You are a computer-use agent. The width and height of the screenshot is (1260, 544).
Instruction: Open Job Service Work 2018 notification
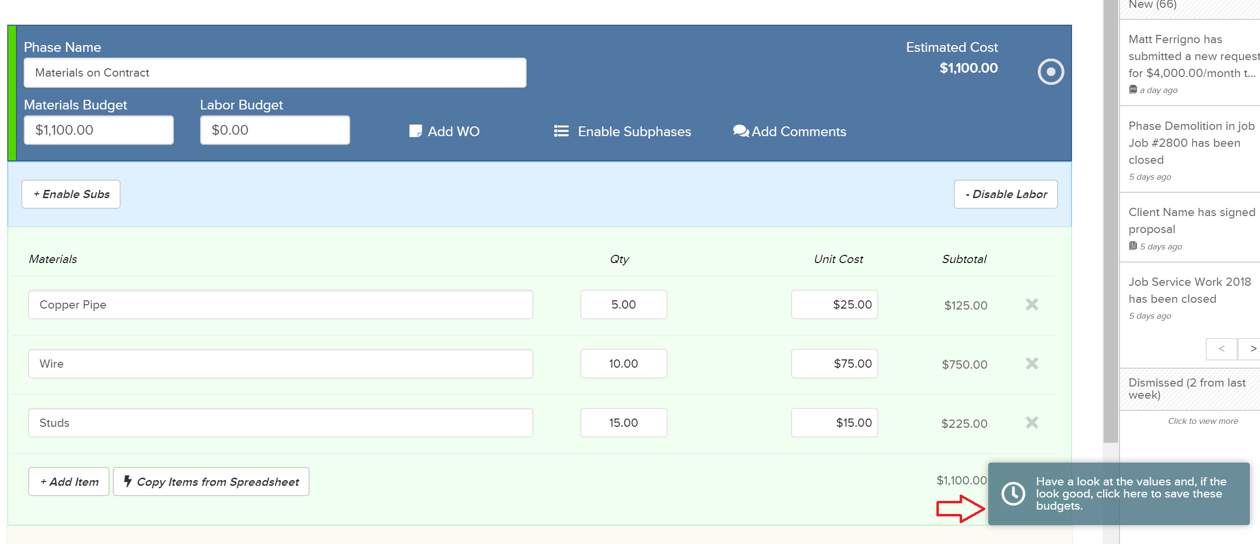(1190, 297)
